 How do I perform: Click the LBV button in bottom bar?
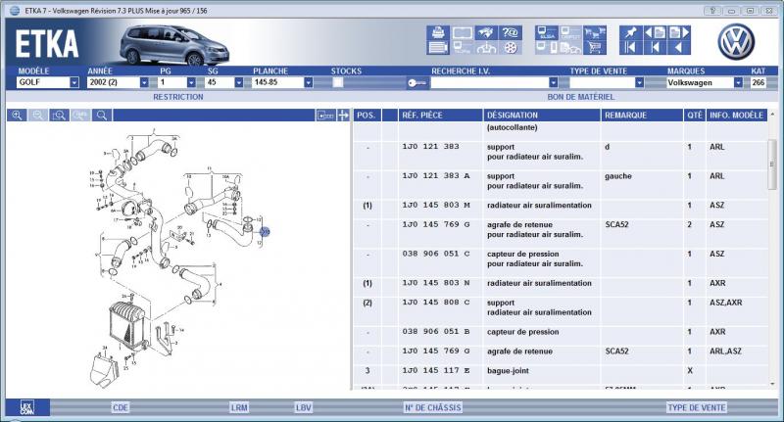coord(303,407)
